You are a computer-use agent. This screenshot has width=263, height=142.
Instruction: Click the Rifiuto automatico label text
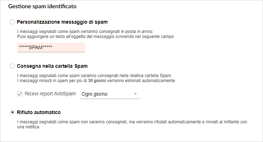[x=39, y=112]
